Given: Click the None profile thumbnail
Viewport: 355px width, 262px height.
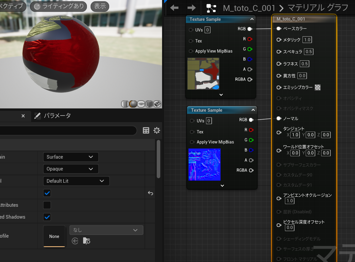Looking at the screenshot, I should click(x=54, y=236).
